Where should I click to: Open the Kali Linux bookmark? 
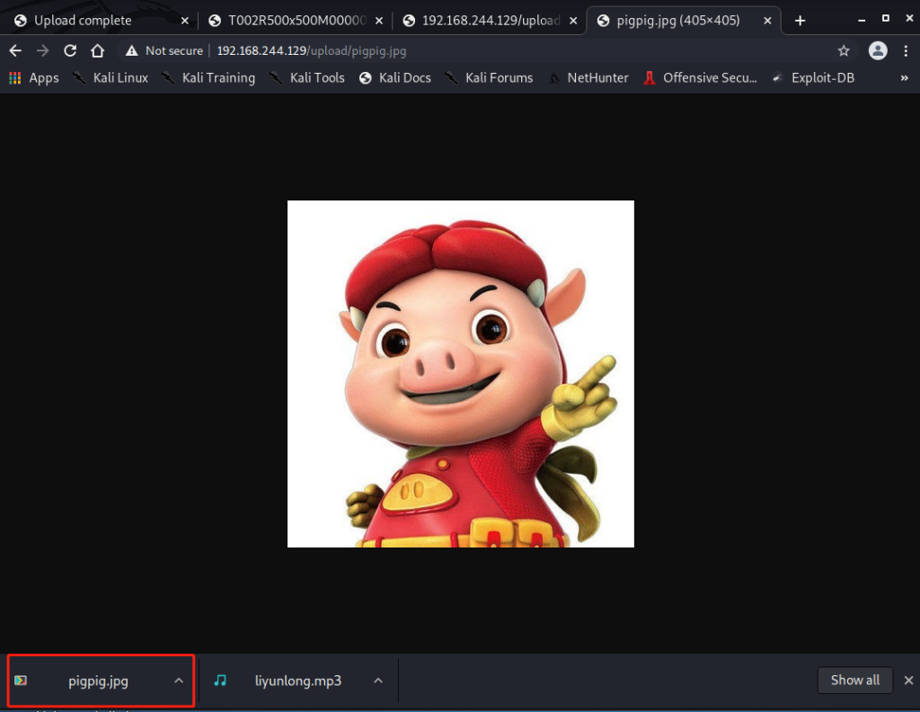(111, 78)
